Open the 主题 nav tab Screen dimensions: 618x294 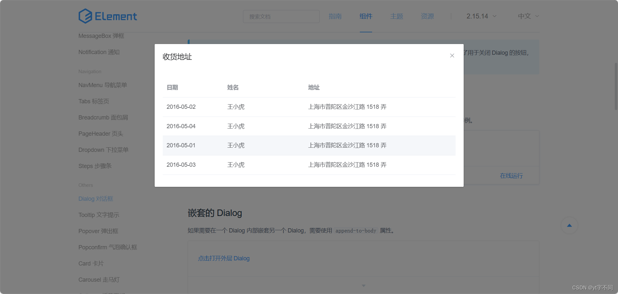(397, 16)
